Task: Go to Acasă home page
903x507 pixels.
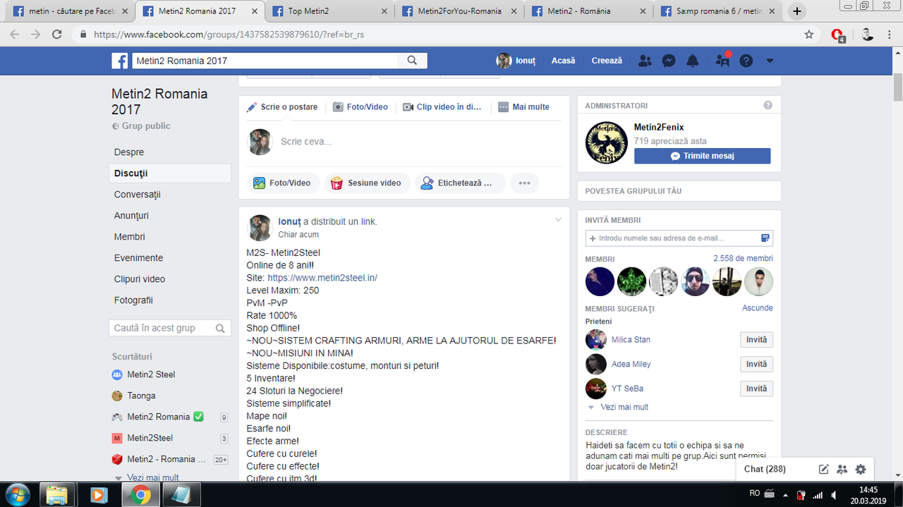Action: point(563,61)
